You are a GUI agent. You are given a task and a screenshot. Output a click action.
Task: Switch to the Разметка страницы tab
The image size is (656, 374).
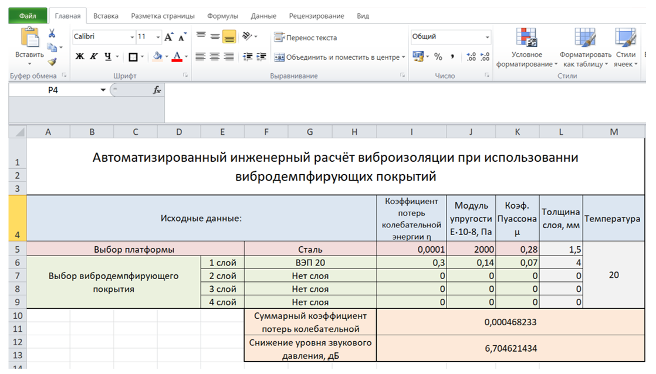coord(163,16)
